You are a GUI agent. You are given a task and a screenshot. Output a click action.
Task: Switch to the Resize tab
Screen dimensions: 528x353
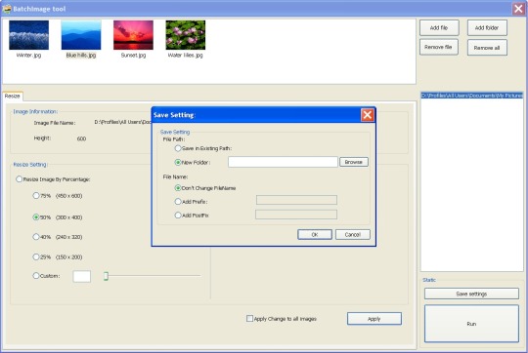click(x=13, y=97)
